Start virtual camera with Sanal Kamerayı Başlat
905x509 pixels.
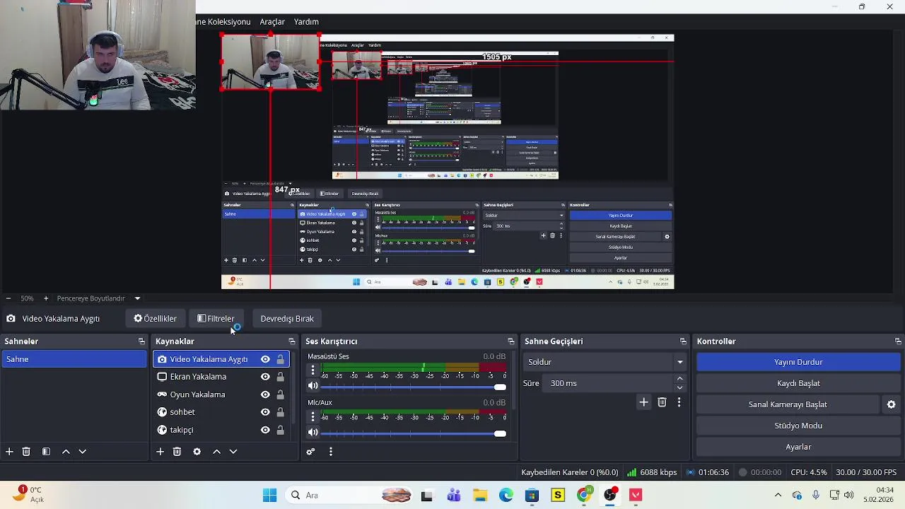[x=788, y=404]
